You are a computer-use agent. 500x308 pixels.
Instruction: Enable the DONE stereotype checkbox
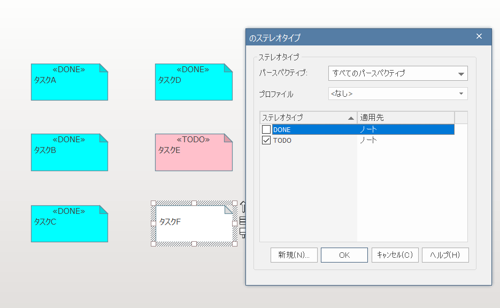[x=266, y=129]
